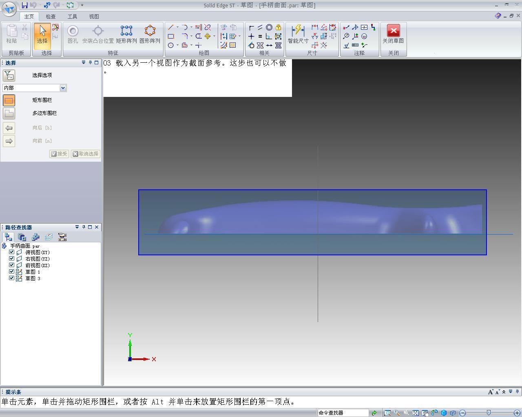The image size is (522, 417).
Task: Open the 选择 panel options menu arrow
Action: pos(84,63)
